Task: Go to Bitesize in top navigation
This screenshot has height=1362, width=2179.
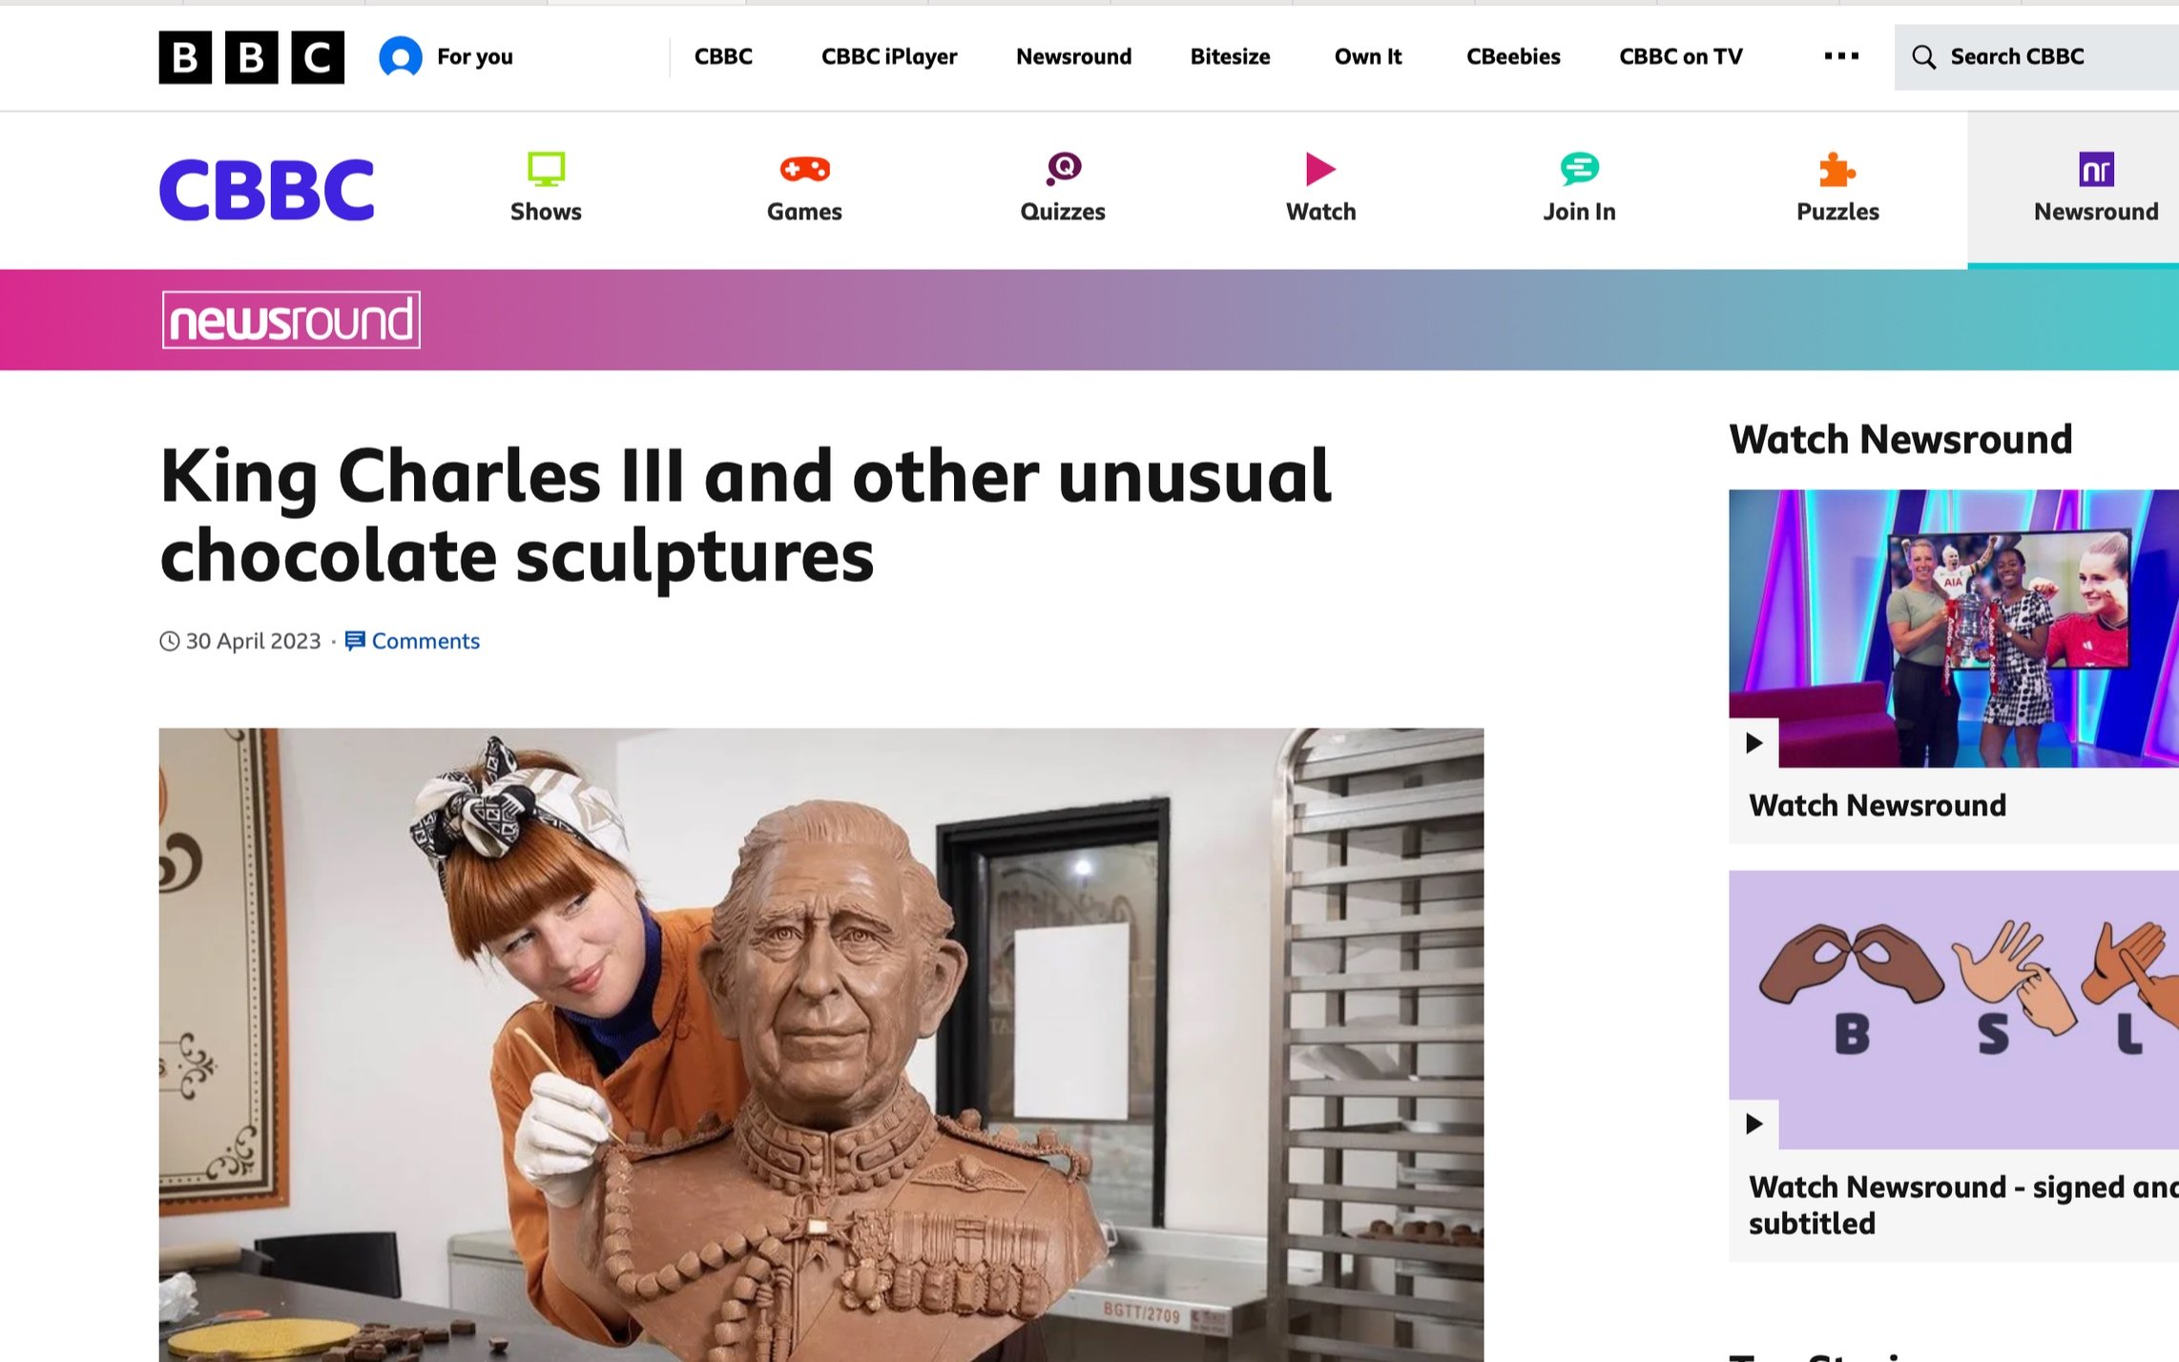Action: tap(1230, 56)
